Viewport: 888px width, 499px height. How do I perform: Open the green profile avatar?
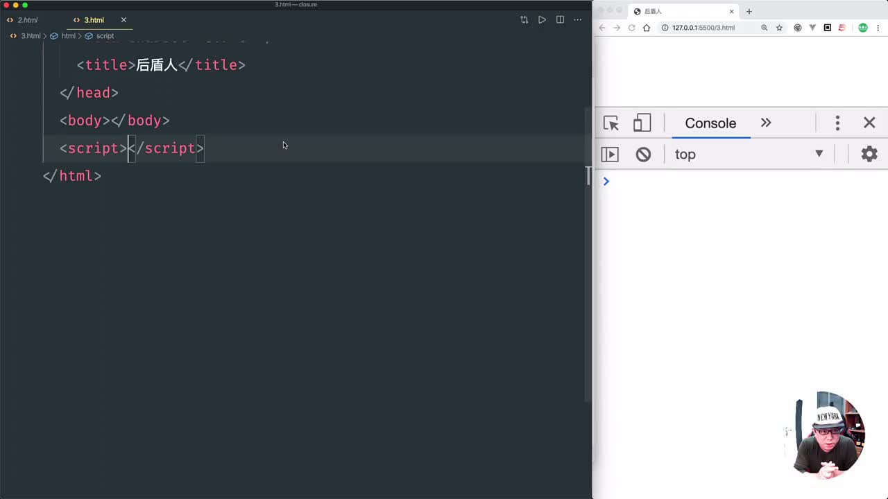coord(863,28)
